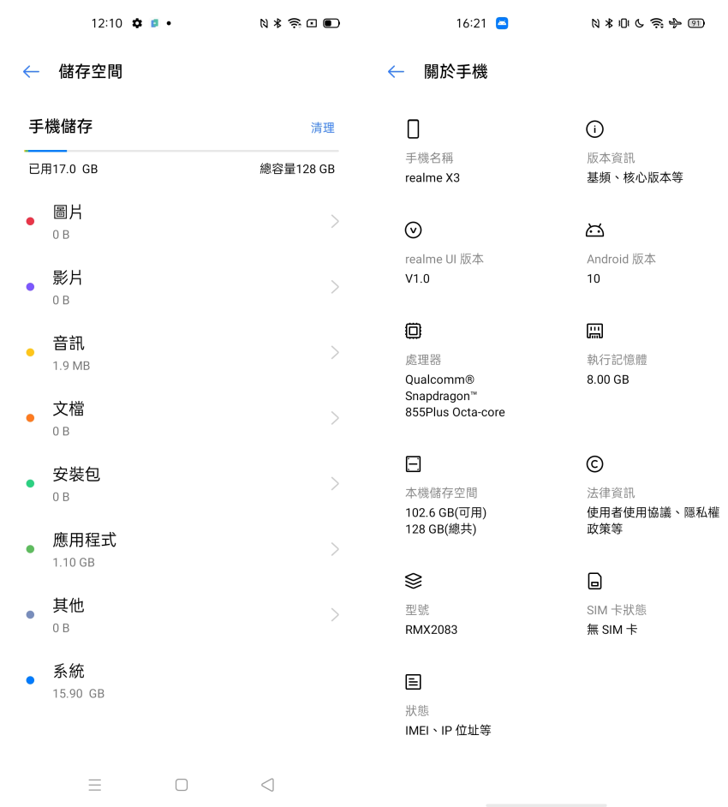Tap the info icon above 版本資訊
The image size is (728, 807).
pyautogui.click(x=594, y=129)
